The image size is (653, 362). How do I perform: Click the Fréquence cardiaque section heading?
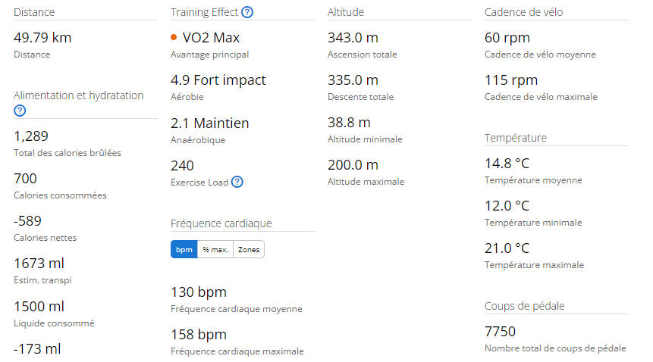tap(221, 223)
